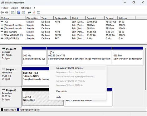Select the UEFI_NTFS (E:) row
Image resolution: width=147 pixels, height=116 pixels.
[x=68, y=38]
